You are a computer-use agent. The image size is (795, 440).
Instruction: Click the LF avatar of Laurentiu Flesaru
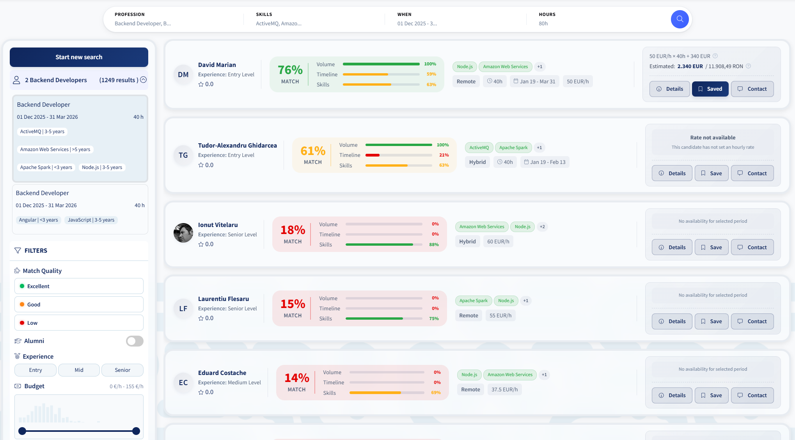pos(183,308)
